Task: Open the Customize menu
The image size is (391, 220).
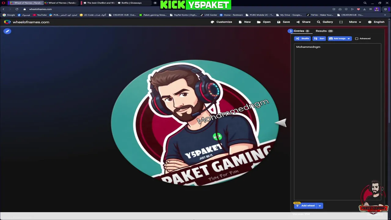Action: (221, 22)
